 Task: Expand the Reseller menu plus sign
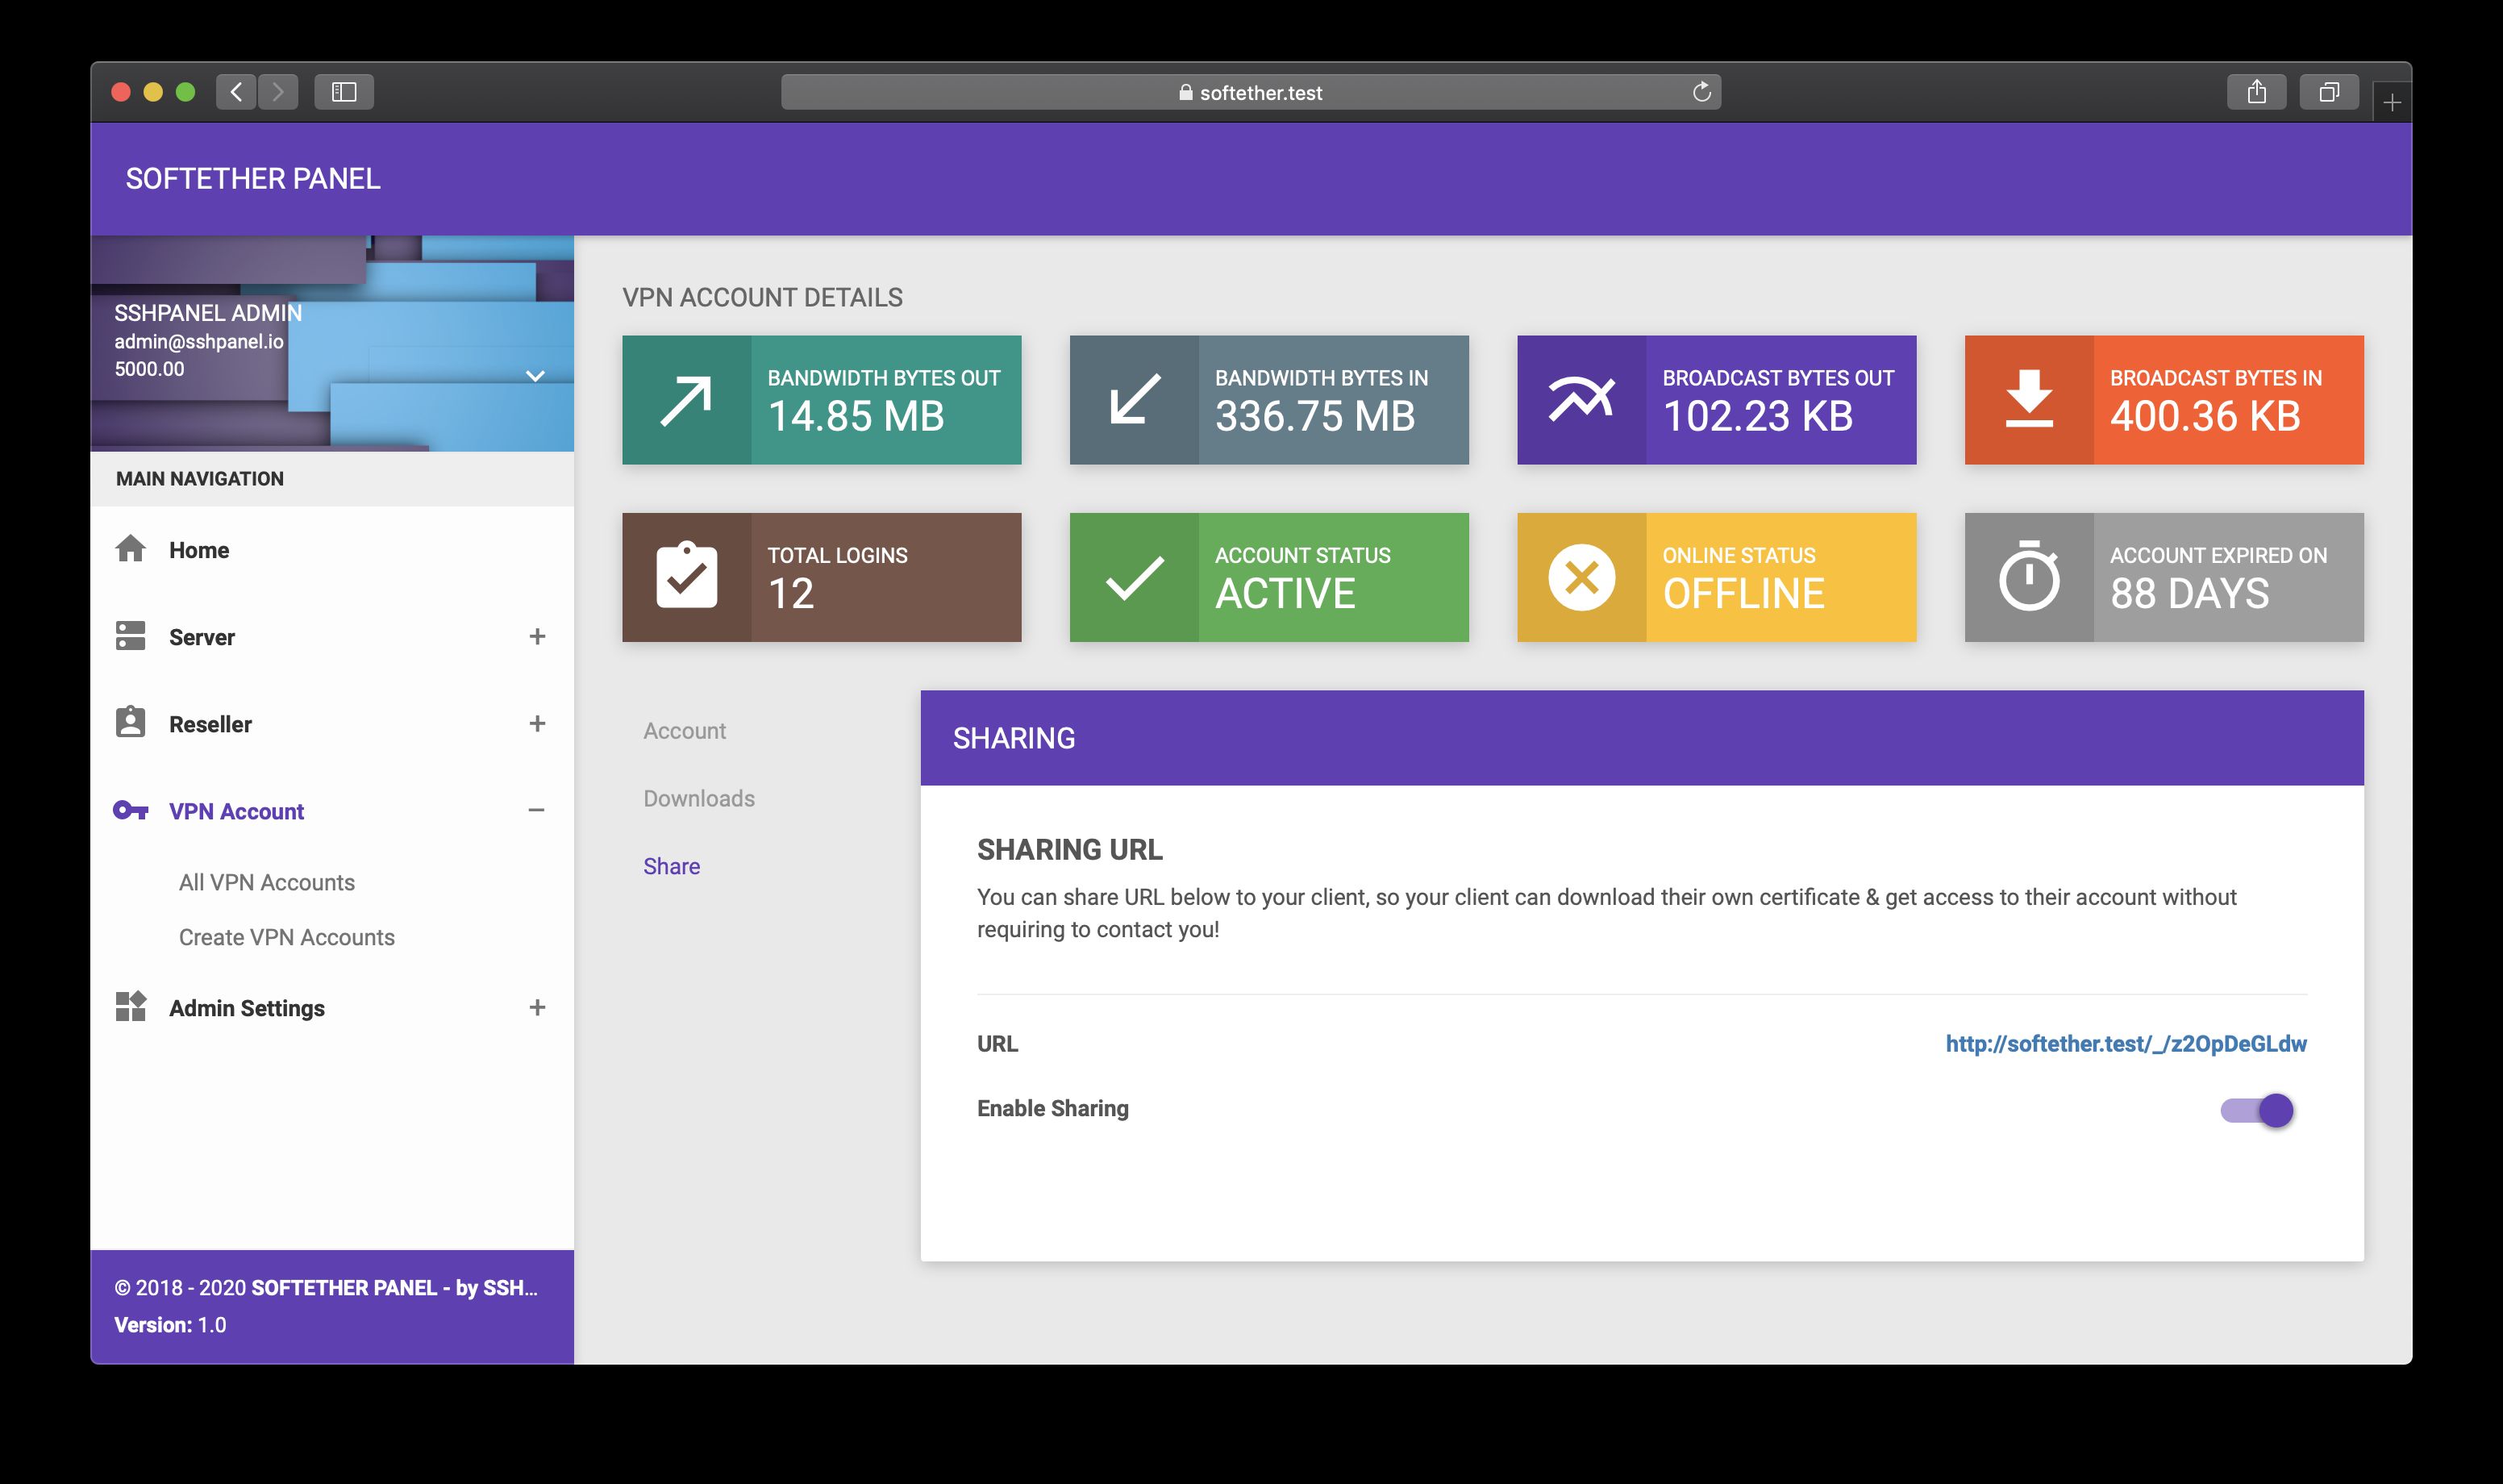pos(537,723)
